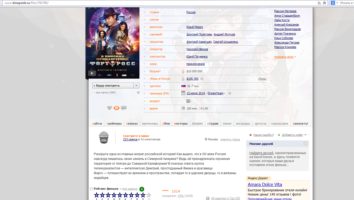Image resolution: width=354 pixels, height=200 pixels.
Task: Rate the film 5 stars
Action: [x=120, y=195]
